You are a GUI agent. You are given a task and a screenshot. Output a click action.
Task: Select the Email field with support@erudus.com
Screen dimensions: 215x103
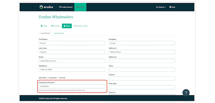(72, 61)
